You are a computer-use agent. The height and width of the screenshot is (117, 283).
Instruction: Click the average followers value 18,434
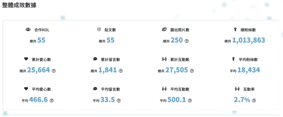249,70
